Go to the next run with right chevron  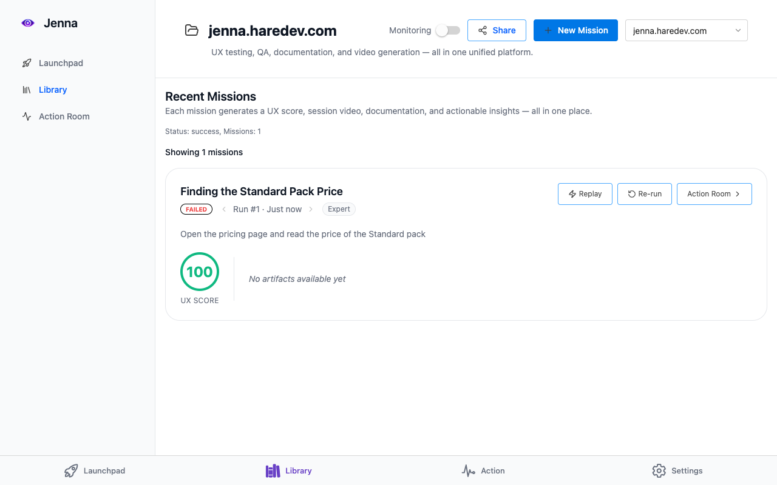pyautogui.click(x=311, y=209)
